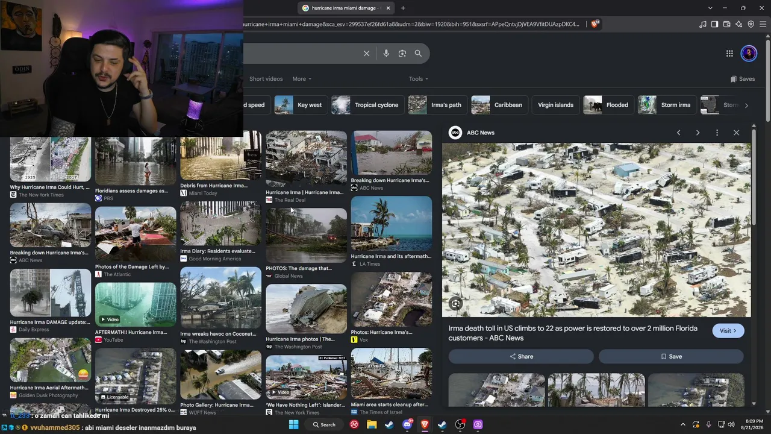The height and width of the screenshot is (434, 771).
Task: Open the Irma death toll article title
Action: tap(573, 333)
